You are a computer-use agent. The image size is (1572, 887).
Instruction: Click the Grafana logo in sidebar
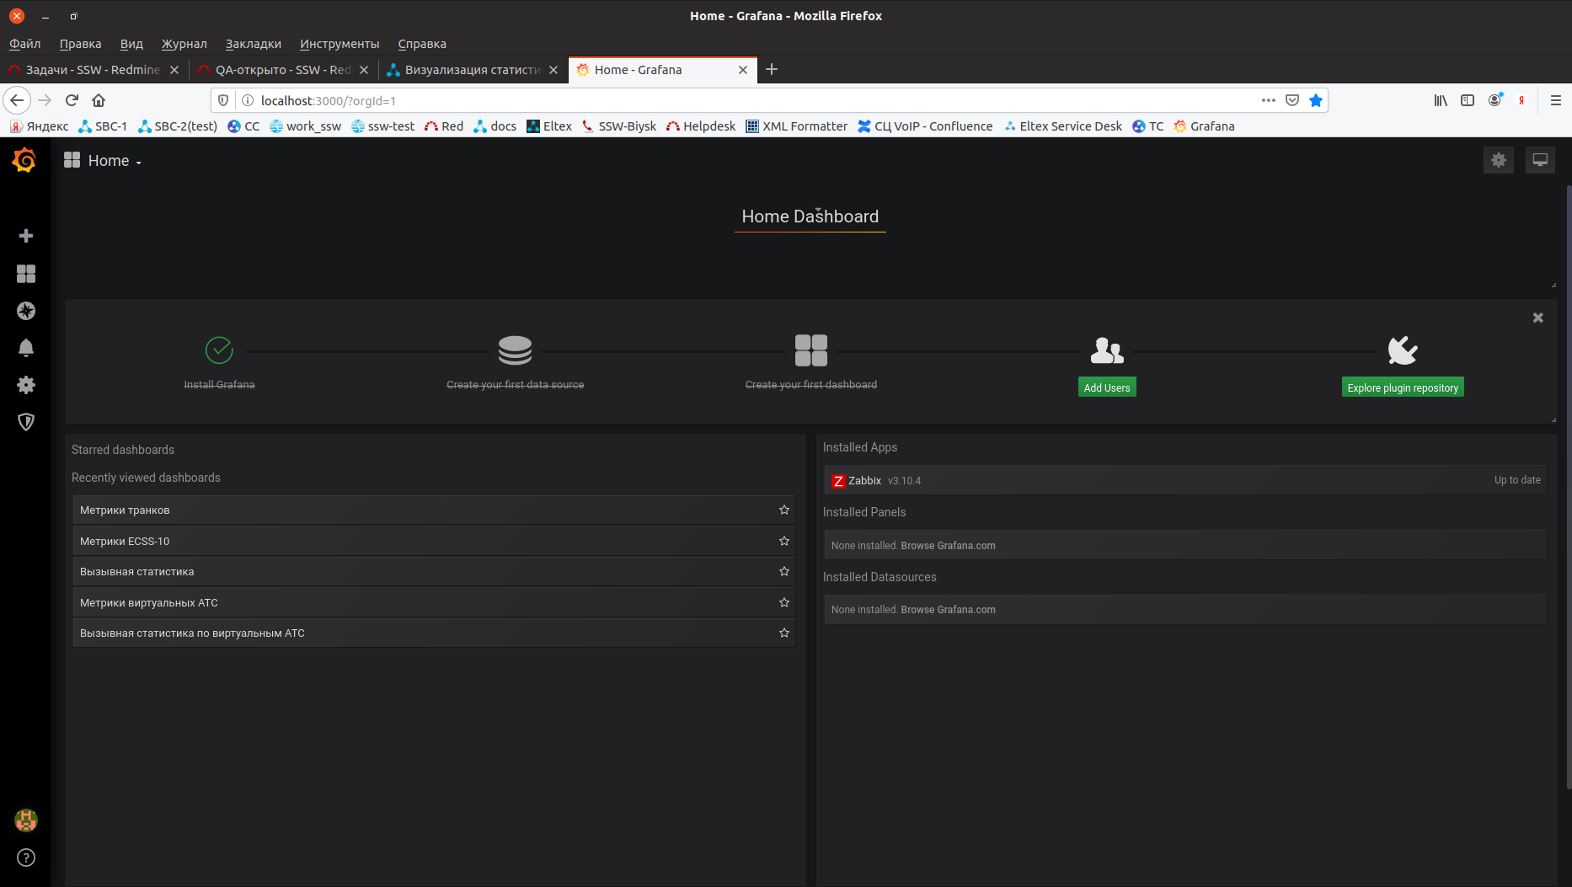coord(24,159)
